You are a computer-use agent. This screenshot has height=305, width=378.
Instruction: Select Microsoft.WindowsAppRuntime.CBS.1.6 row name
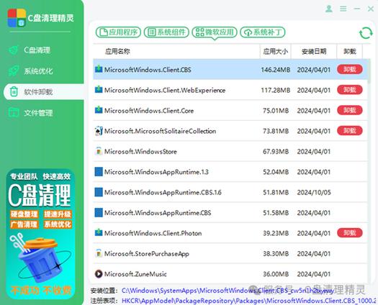tap(163, 193)
